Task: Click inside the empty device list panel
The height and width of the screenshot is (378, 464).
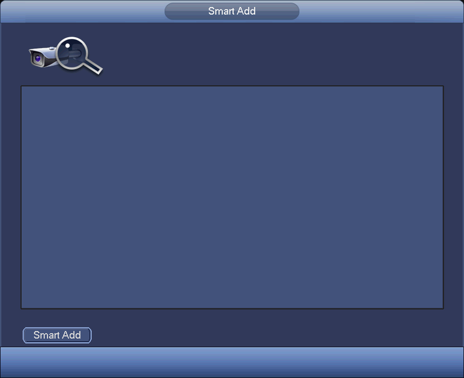Action: [232, 197]
